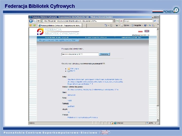The height and width of the screenshot is (136, 182).
Task: Select the Rozpoznawanie identyfikatorów OAI sub-tab
Action: tap(58, 41)
